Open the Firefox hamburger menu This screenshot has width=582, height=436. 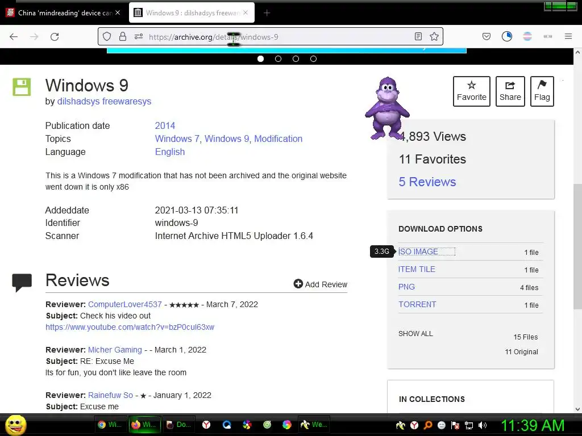coord(568,36)
